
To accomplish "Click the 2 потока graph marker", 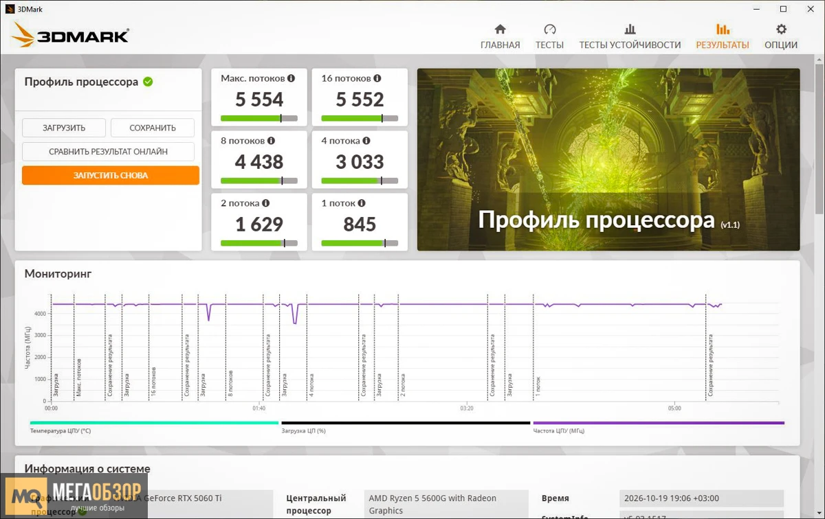I will [404, 386].
